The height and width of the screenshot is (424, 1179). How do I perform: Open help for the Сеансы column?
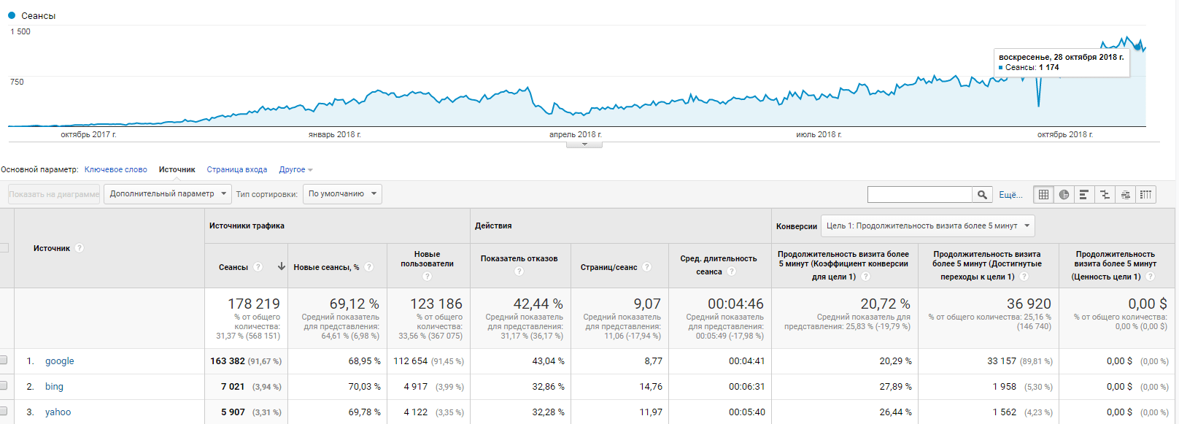coord(258,267)
